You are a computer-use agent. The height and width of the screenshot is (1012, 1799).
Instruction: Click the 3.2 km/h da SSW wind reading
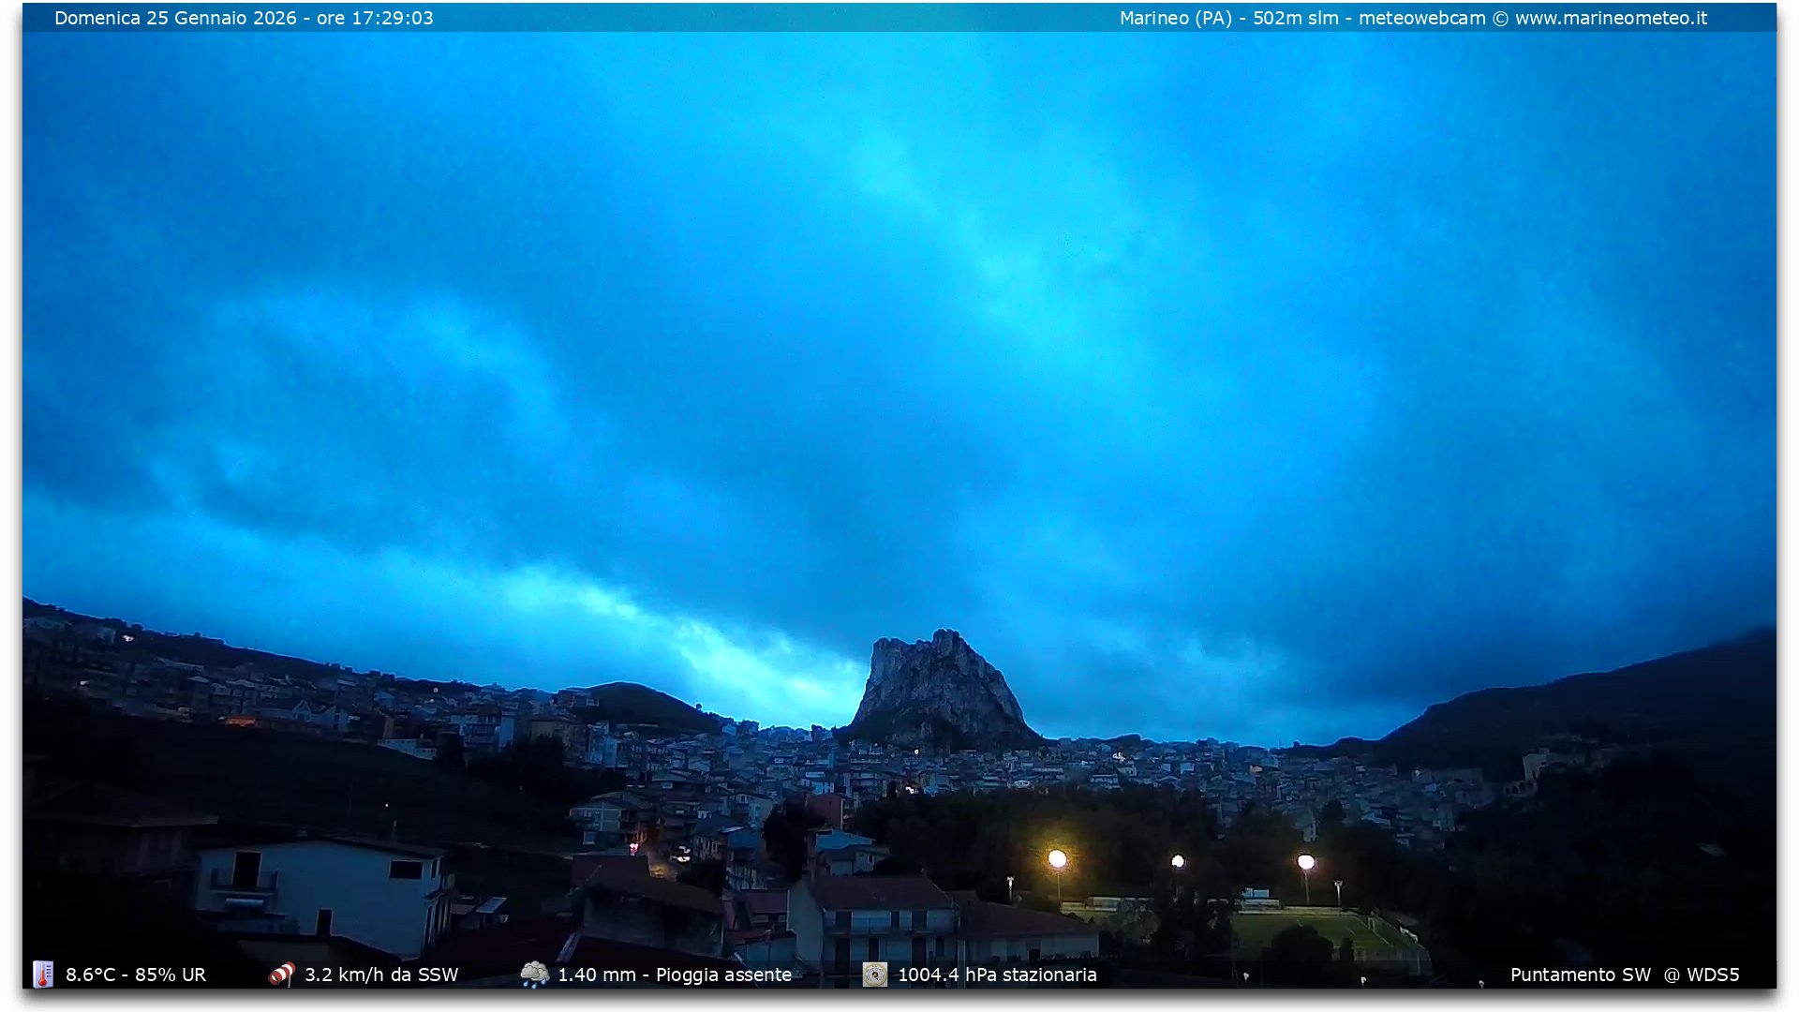pyautogui.click(x=381, y=975)
